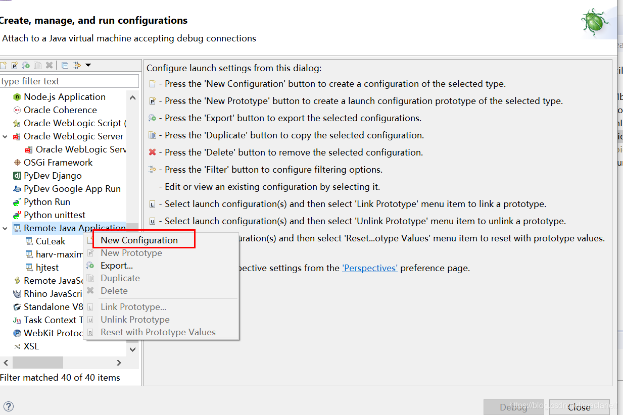623x415 pixels.
Task: Open help via the question mark icon
Action: (x=8, y=406)
